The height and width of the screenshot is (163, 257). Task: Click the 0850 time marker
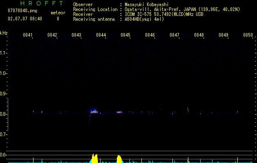click(248, 35)
